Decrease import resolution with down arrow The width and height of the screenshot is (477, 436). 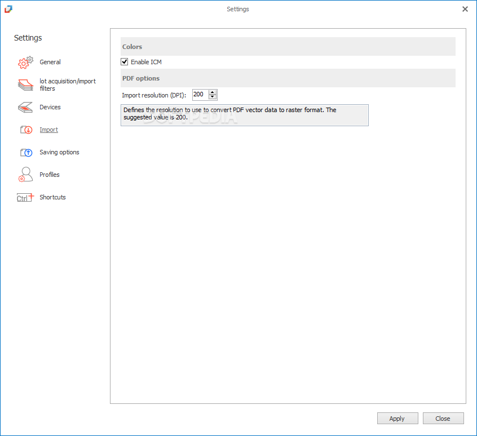coord(213,97)
